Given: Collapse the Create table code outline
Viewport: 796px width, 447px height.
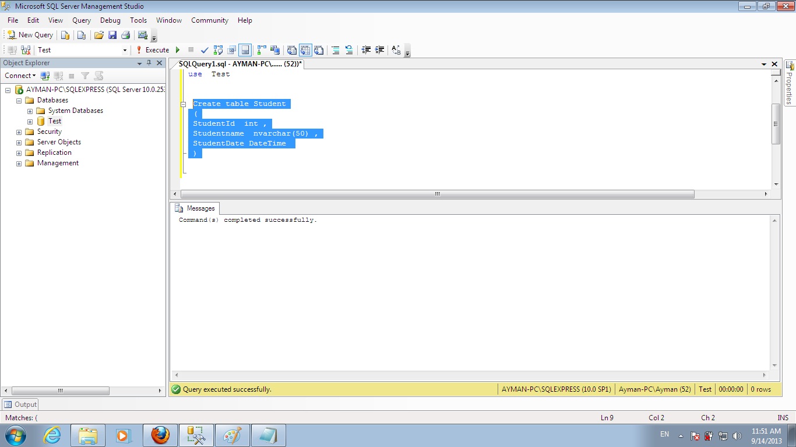Looking at the screenshot, I should (x=183, y=104).
